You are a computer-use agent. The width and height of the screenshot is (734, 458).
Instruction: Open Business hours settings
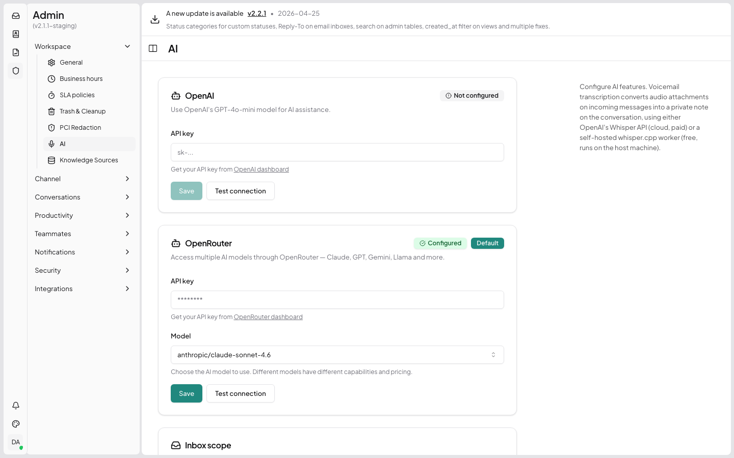tap(89, 79)
